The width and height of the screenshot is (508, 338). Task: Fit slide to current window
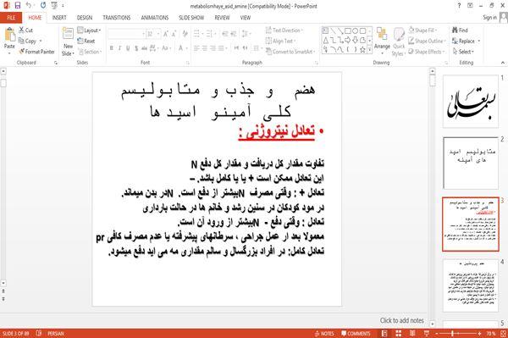click(x=503, y=334)
